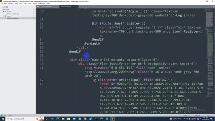The width and height of the screenshot is (215, 121).
Task: Open Microsoft Store from the taskbar
Action: [x=69, y=119]
